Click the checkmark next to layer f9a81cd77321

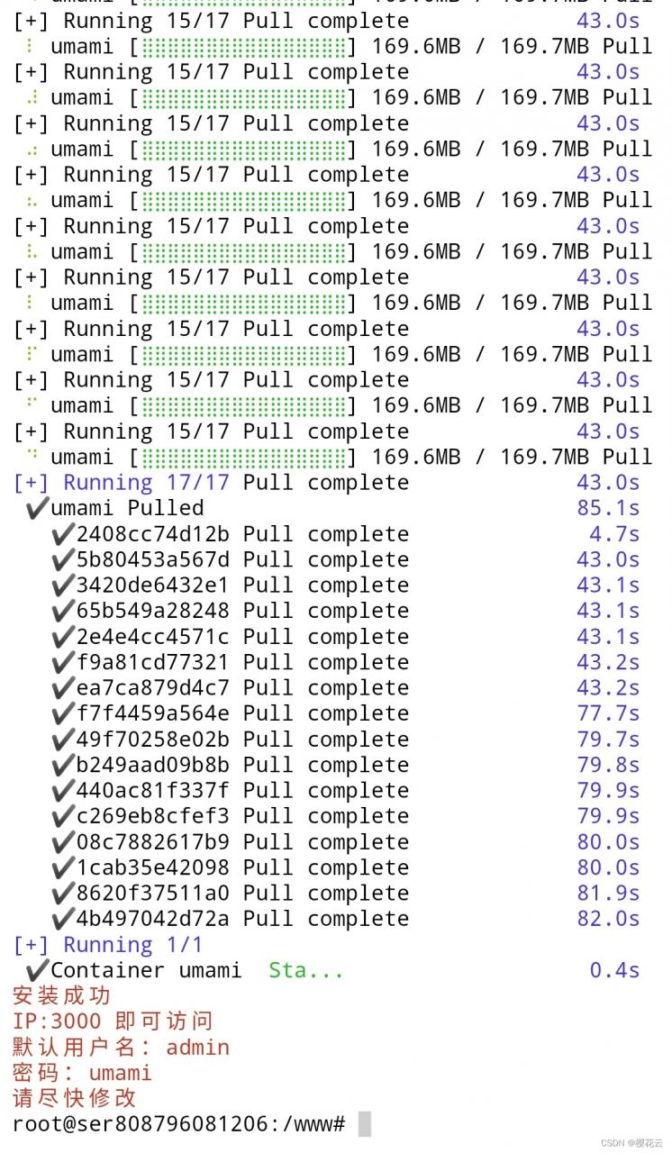(62, 662)
